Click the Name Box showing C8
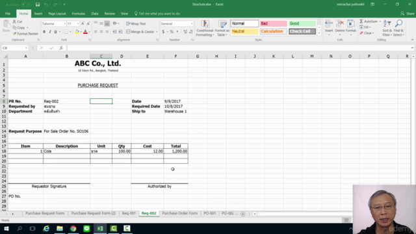The height and width of the screenshot is (234, 416). tap(14, 48)
